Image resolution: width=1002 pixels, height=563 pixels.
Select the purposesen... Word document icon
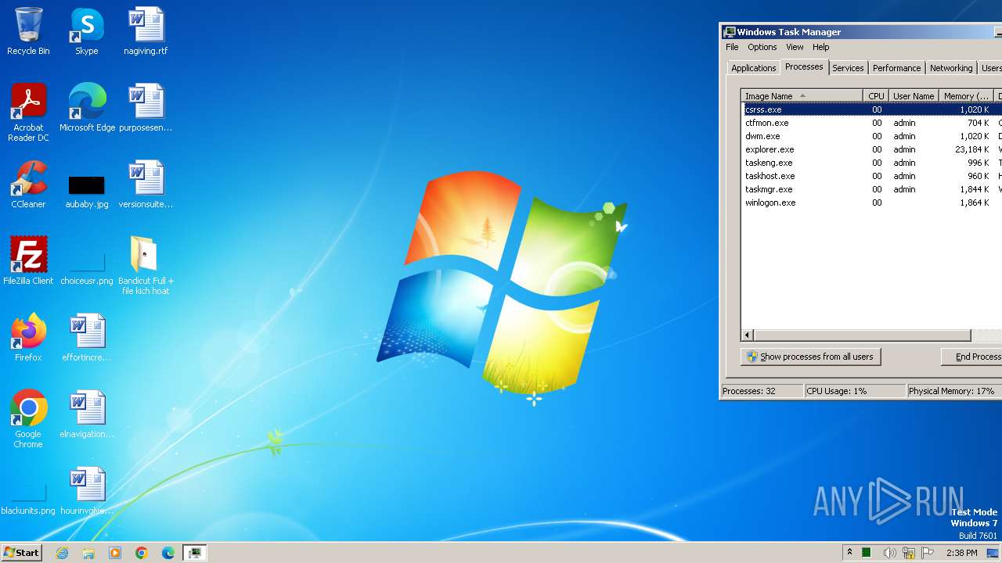click(146, 108)
